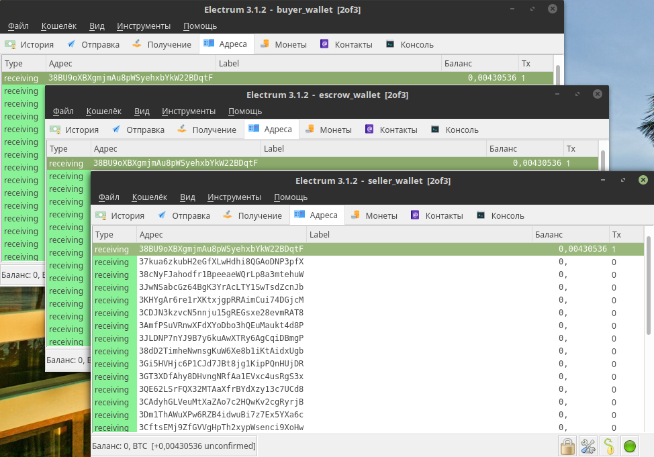Open the Помощь menu in escrow_wallet

click(x=245, y=111)
